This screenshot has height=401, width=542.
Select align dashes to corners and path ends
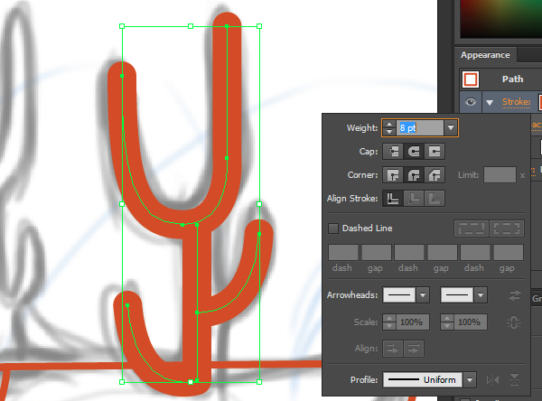point(507,228)
